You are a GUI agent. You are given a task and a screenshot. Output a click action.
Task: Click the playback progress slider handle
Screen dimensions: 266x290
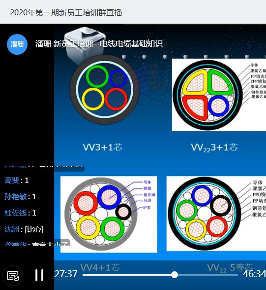pyautogui.click(x=174, y=275)
